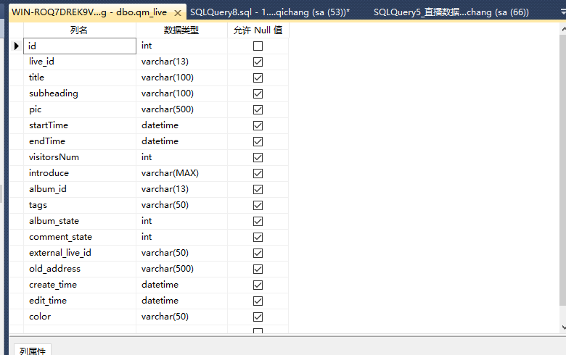Click the live_id column name cell

80,62
